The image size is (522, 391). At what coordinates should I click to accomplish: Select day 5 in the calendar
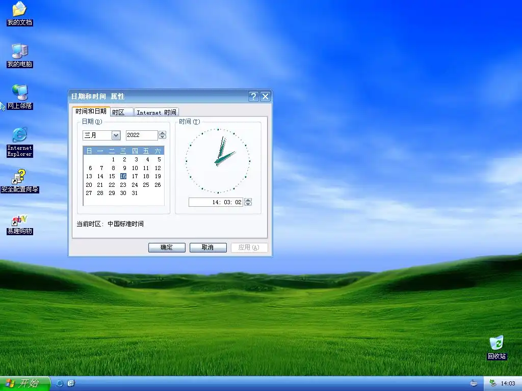[x=159, y=159]
